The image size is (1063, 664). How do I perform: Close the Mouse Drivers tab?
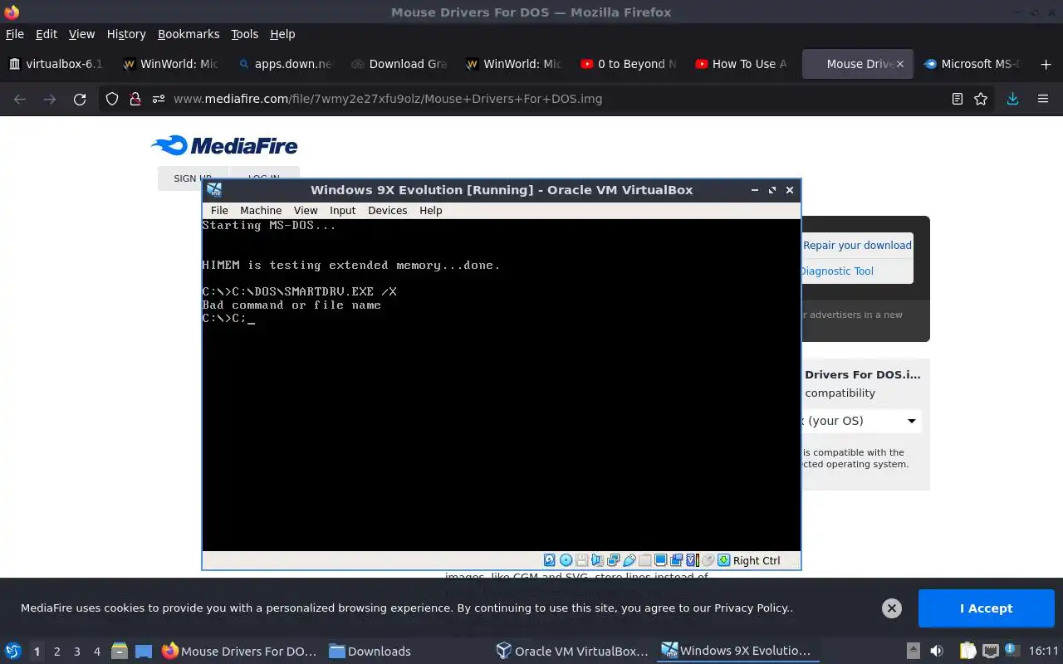tap(899, 64)
